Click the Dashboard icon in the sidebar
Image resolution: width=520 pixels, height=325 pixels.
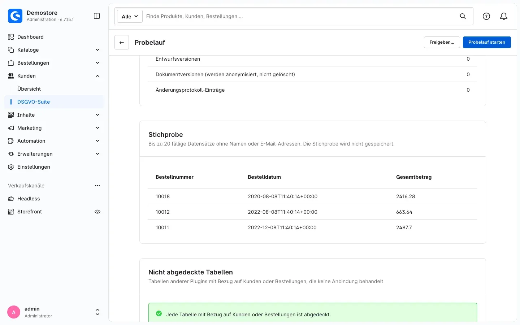[x=11, y=37]
